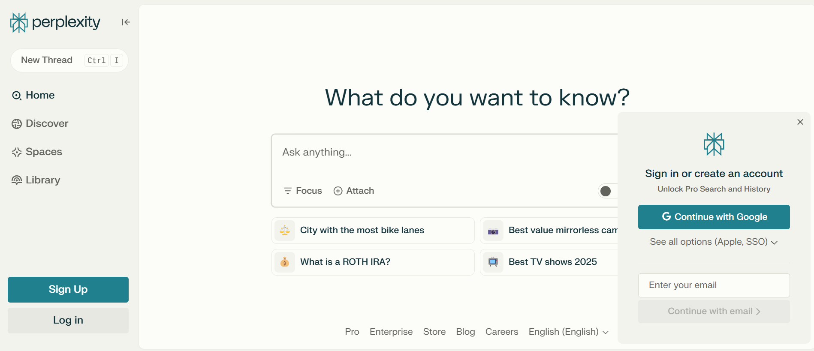
Task: Click the Perplexity logo in sidebar
Action: [x=55, y=22]
